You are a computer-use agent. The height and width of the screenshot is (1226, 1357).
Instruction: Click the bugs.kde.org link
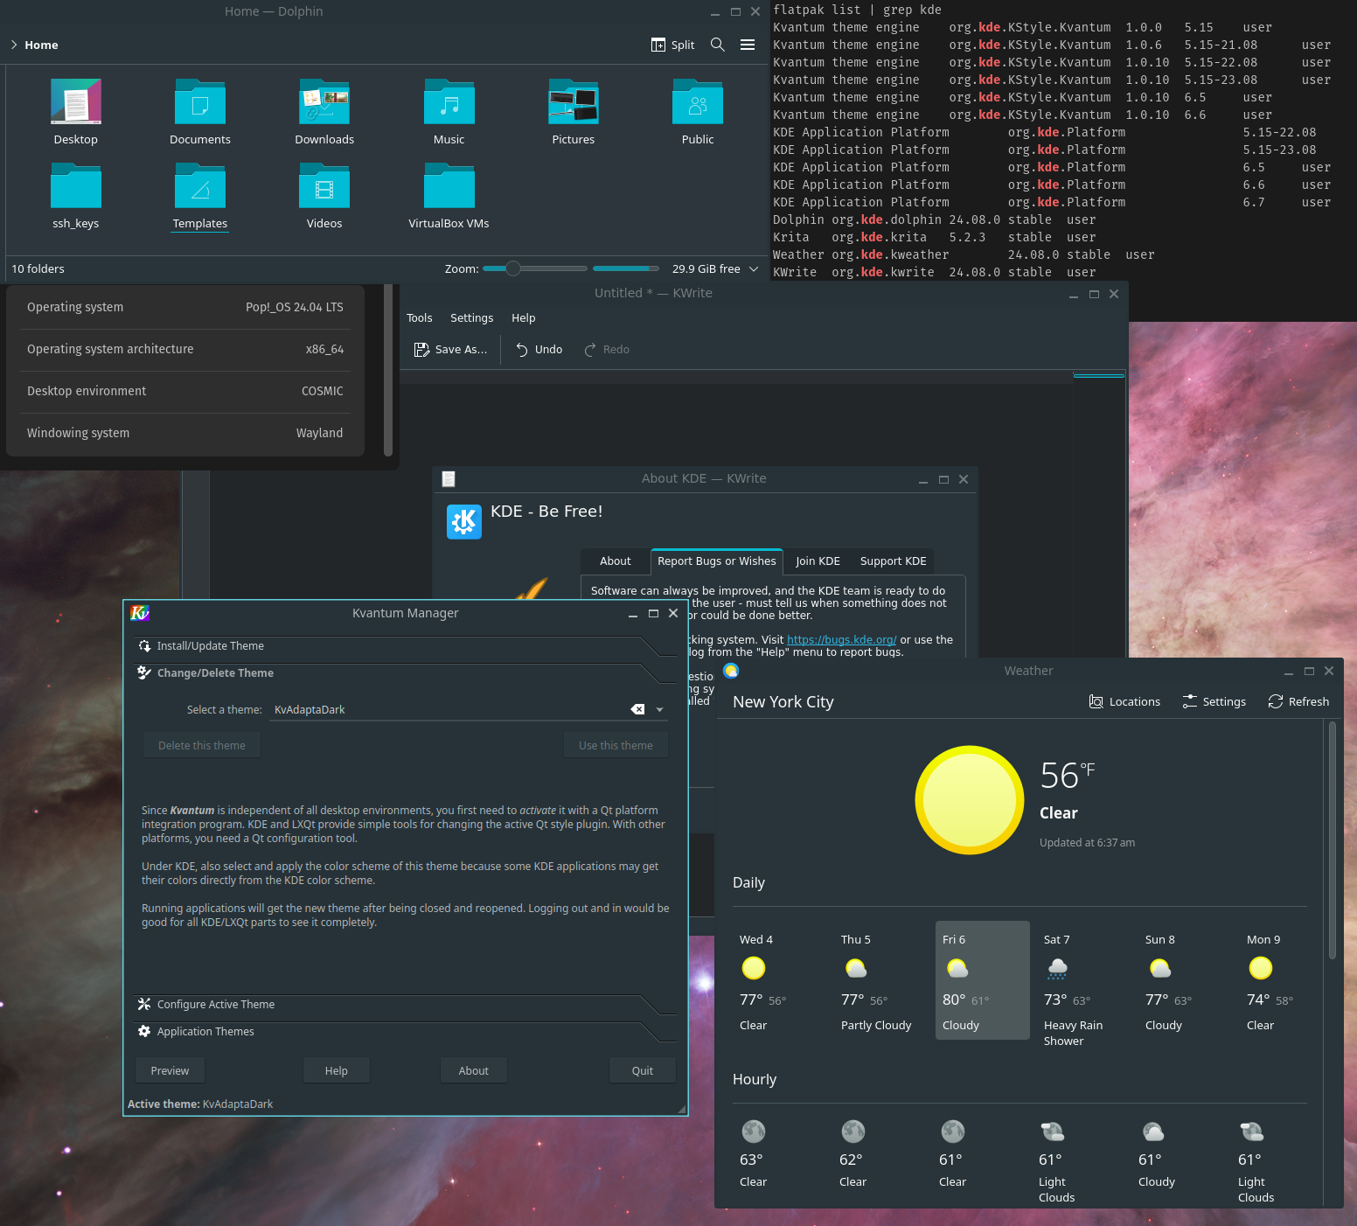841,640
